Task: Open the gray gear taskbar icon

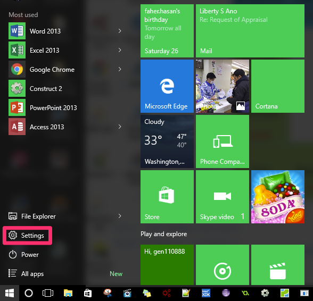Action: pos(265,293)
